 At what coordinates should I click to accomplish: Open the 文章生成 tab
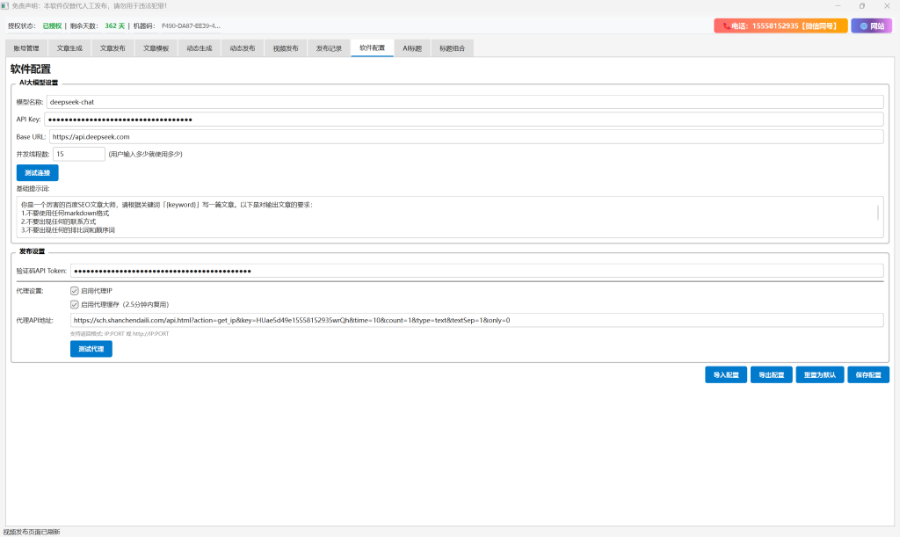pos(69,48)
